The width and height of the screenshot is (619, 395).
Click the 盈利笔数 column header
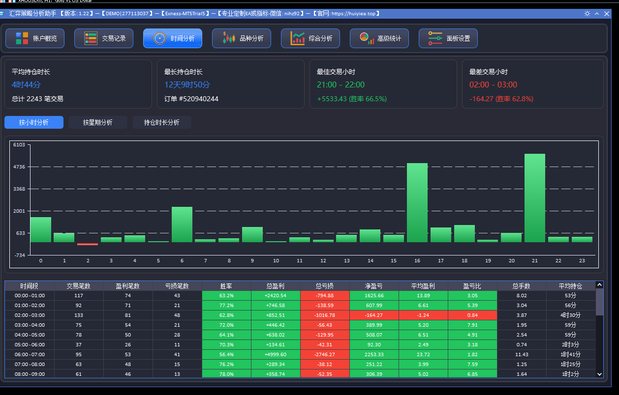point(128,286)
